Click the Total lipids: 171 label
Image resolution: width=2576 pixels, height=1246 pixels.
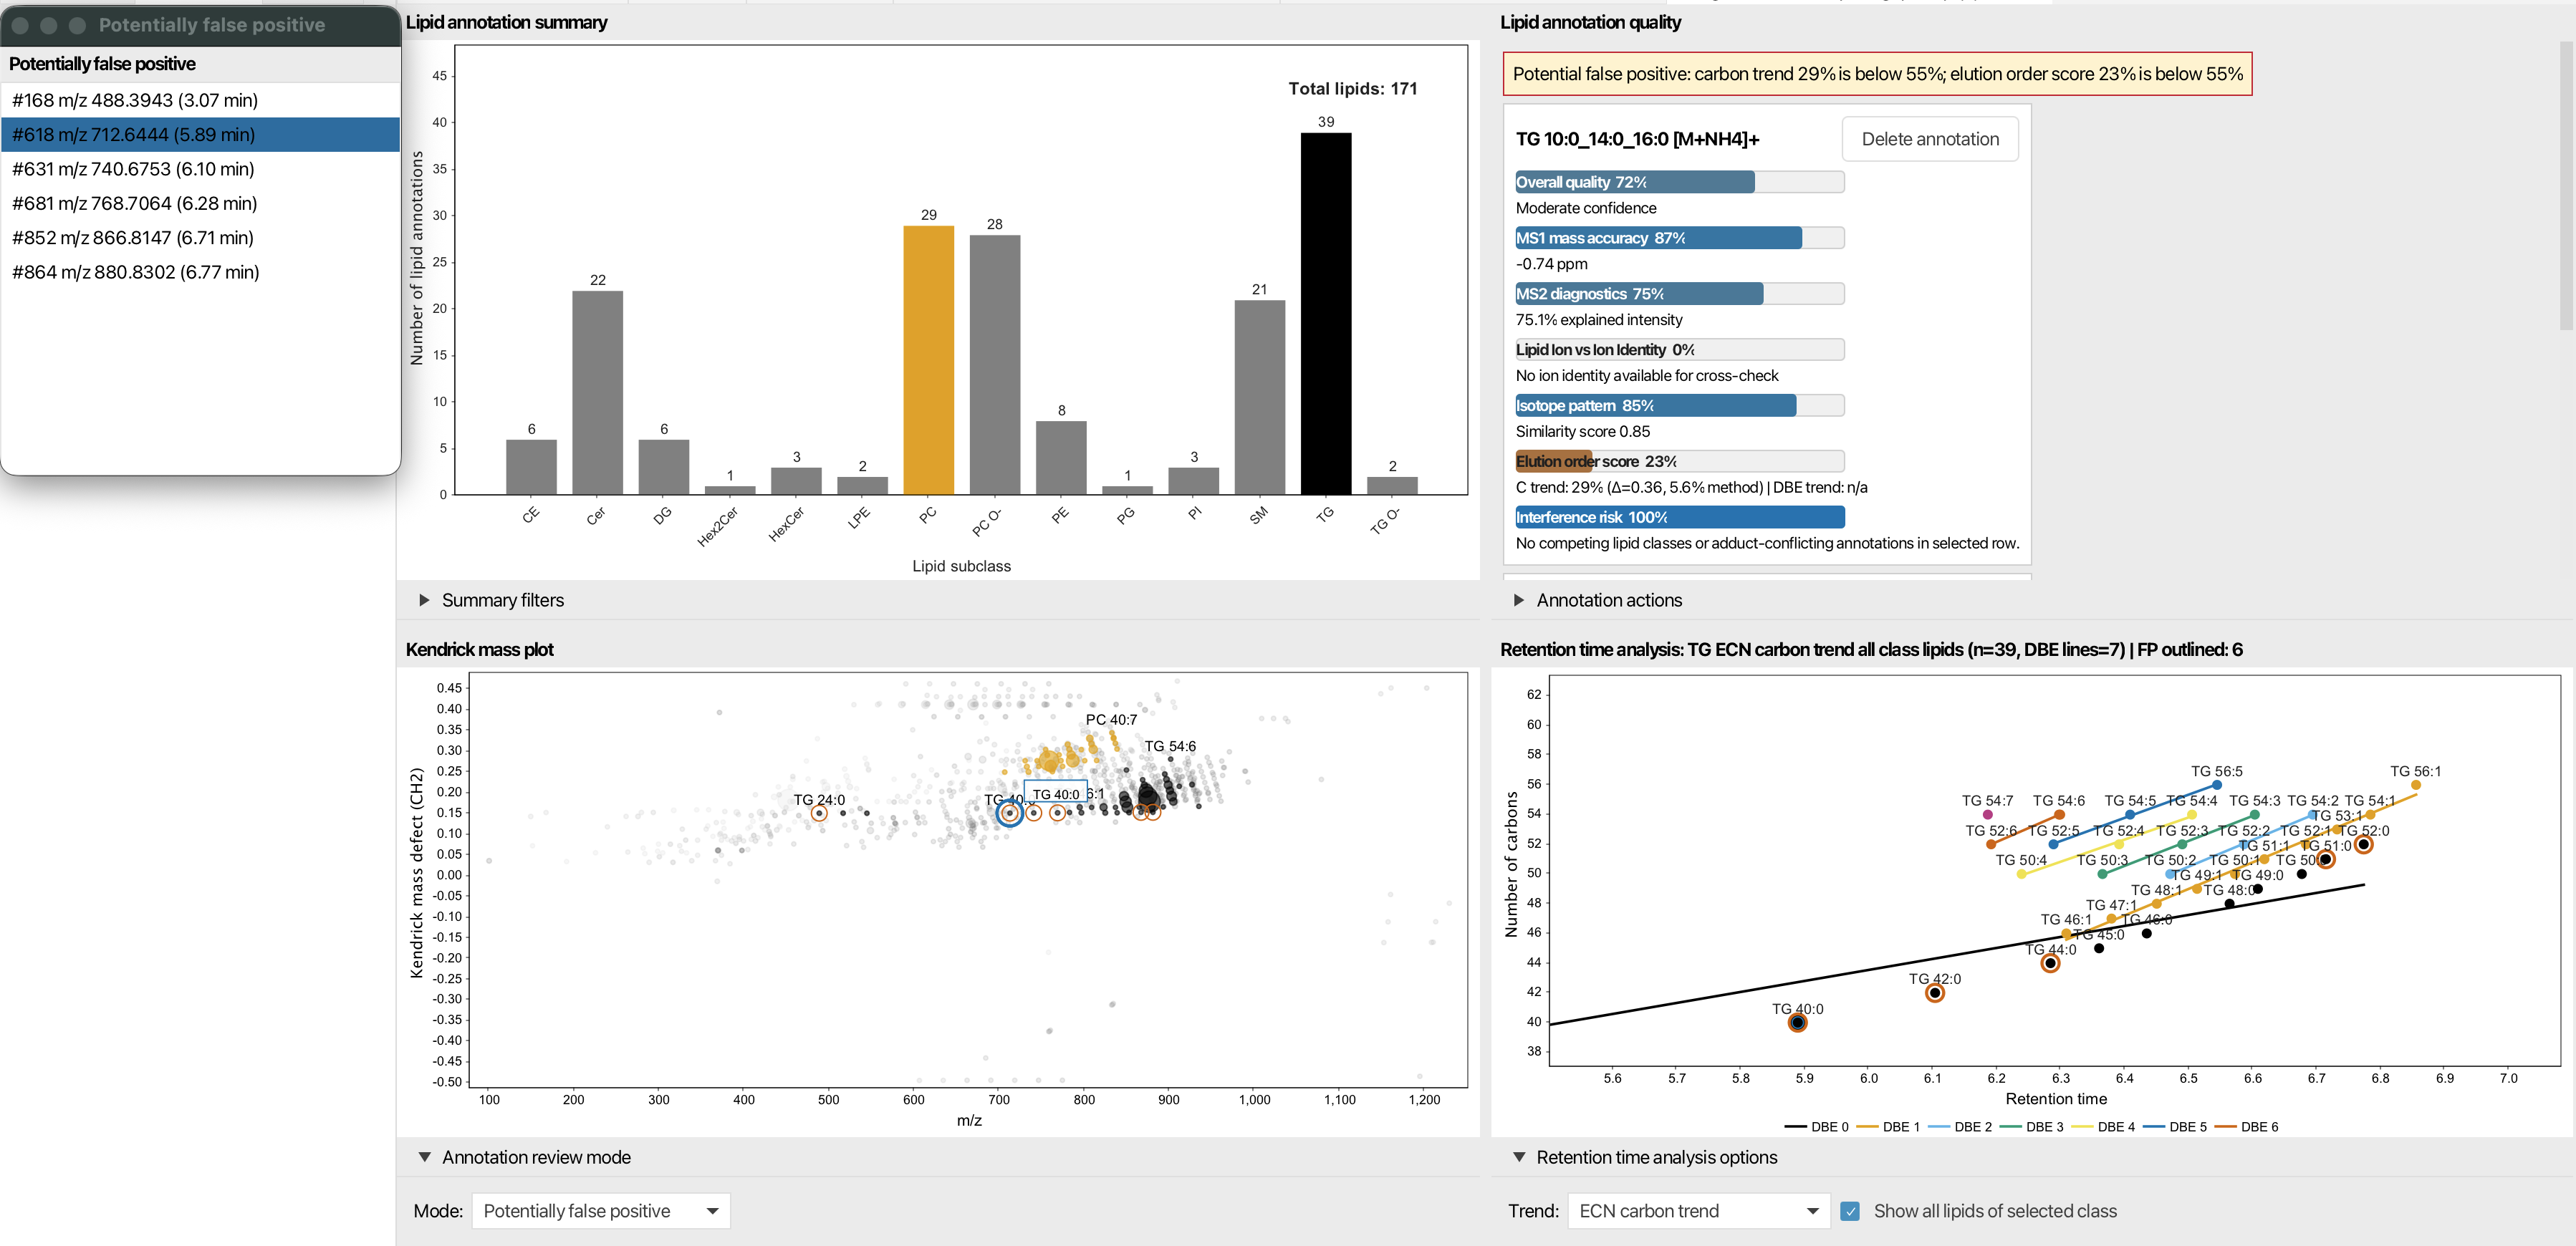1352,88
